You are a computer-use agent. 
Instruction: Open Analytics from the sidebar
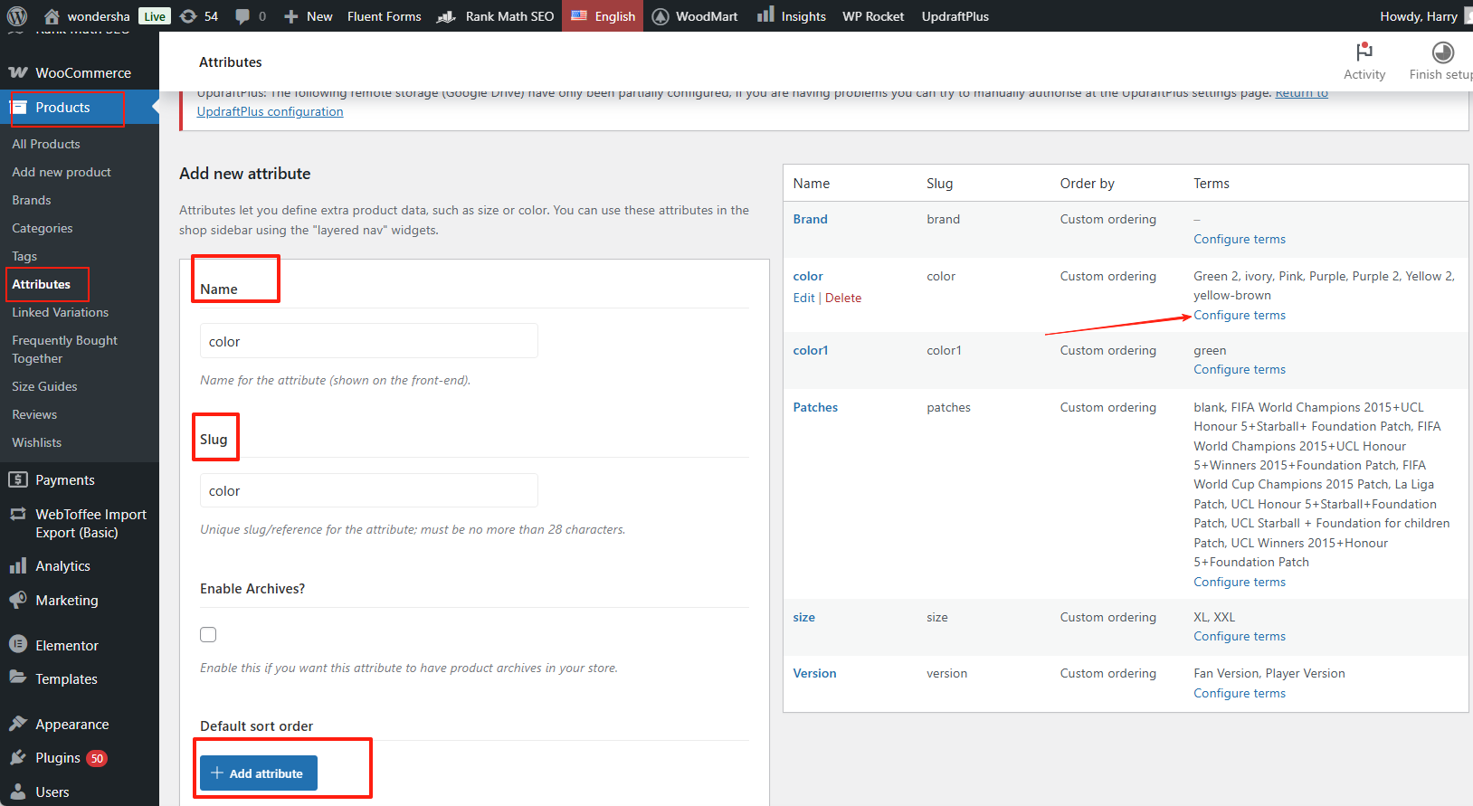coord(62,566)
